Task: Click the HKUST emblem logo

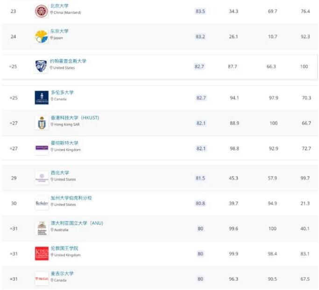Action: pos(42,123)
